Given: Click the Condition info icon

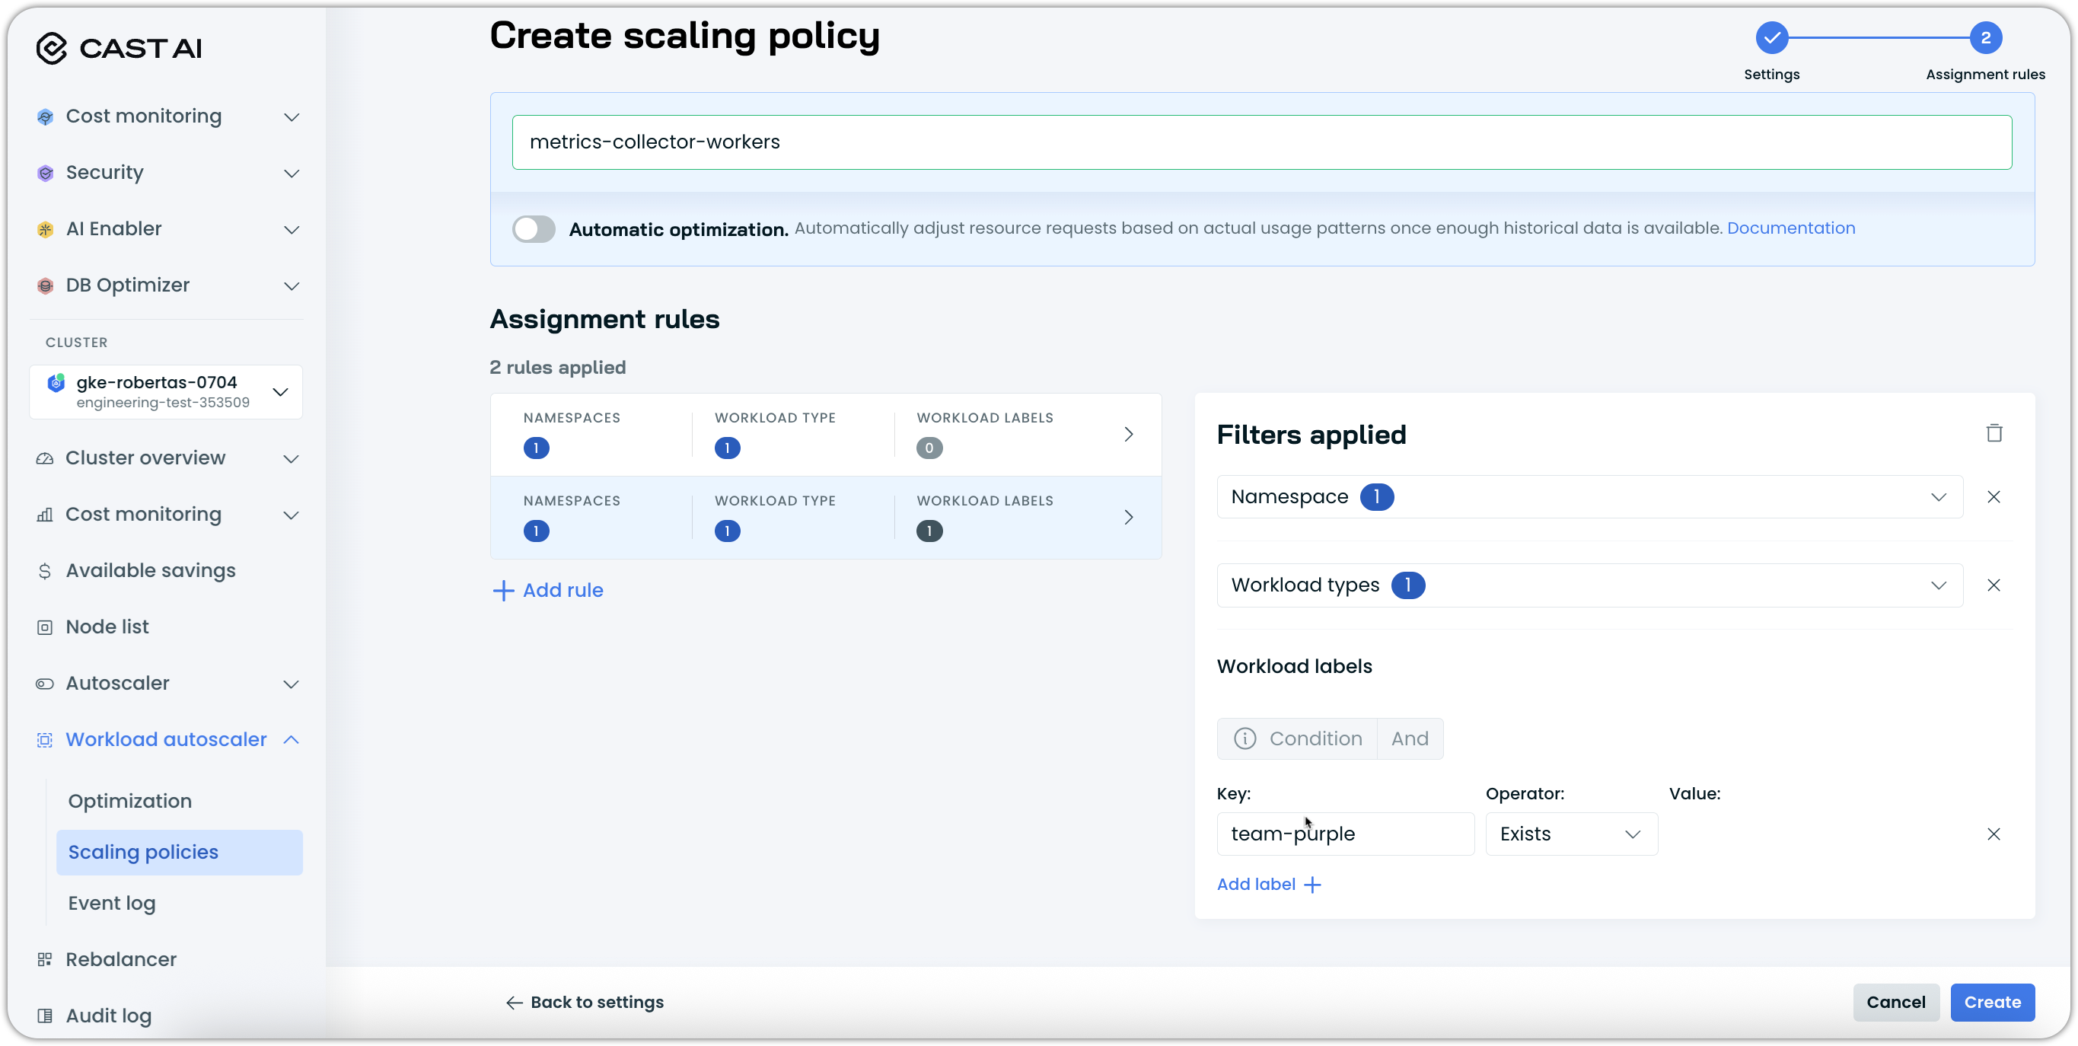Looking at the screenshot, I should coord(1245,738).
